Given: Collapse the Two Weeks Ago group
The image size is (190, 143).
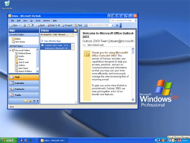Looking at the screenshot, I should 42,41.
